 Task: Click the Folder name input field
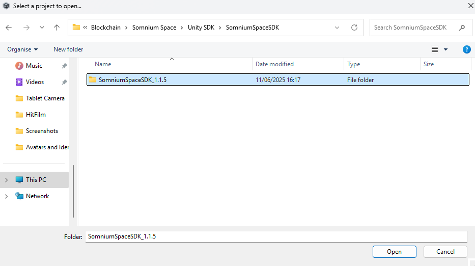pyautogui.click(x=275, y=236)
